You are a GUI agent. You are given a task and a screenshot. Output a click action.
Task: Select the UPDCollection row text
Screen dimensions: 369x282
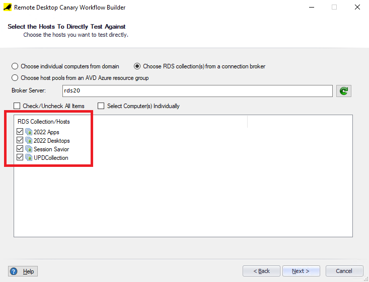[x=51, y=158]
